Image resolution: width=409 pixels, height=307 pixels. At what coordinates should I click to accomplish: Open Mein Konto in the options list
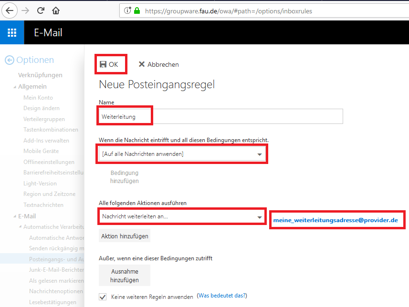pyautogui.click(x=38, y=98)
